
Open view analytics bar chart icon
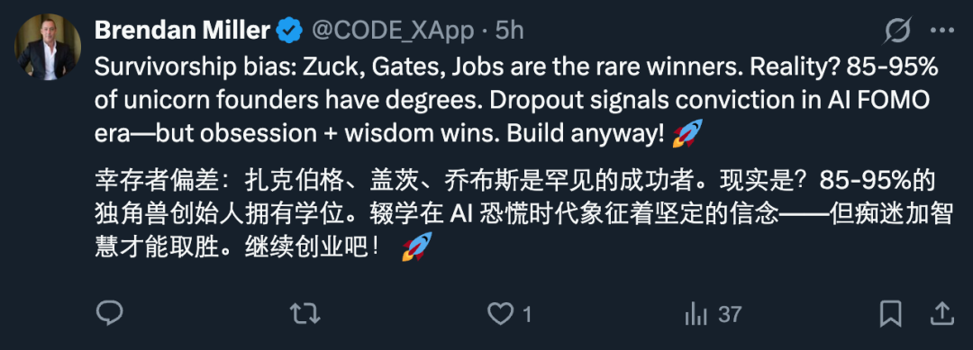pyautogui.click(x=696, y=315)
